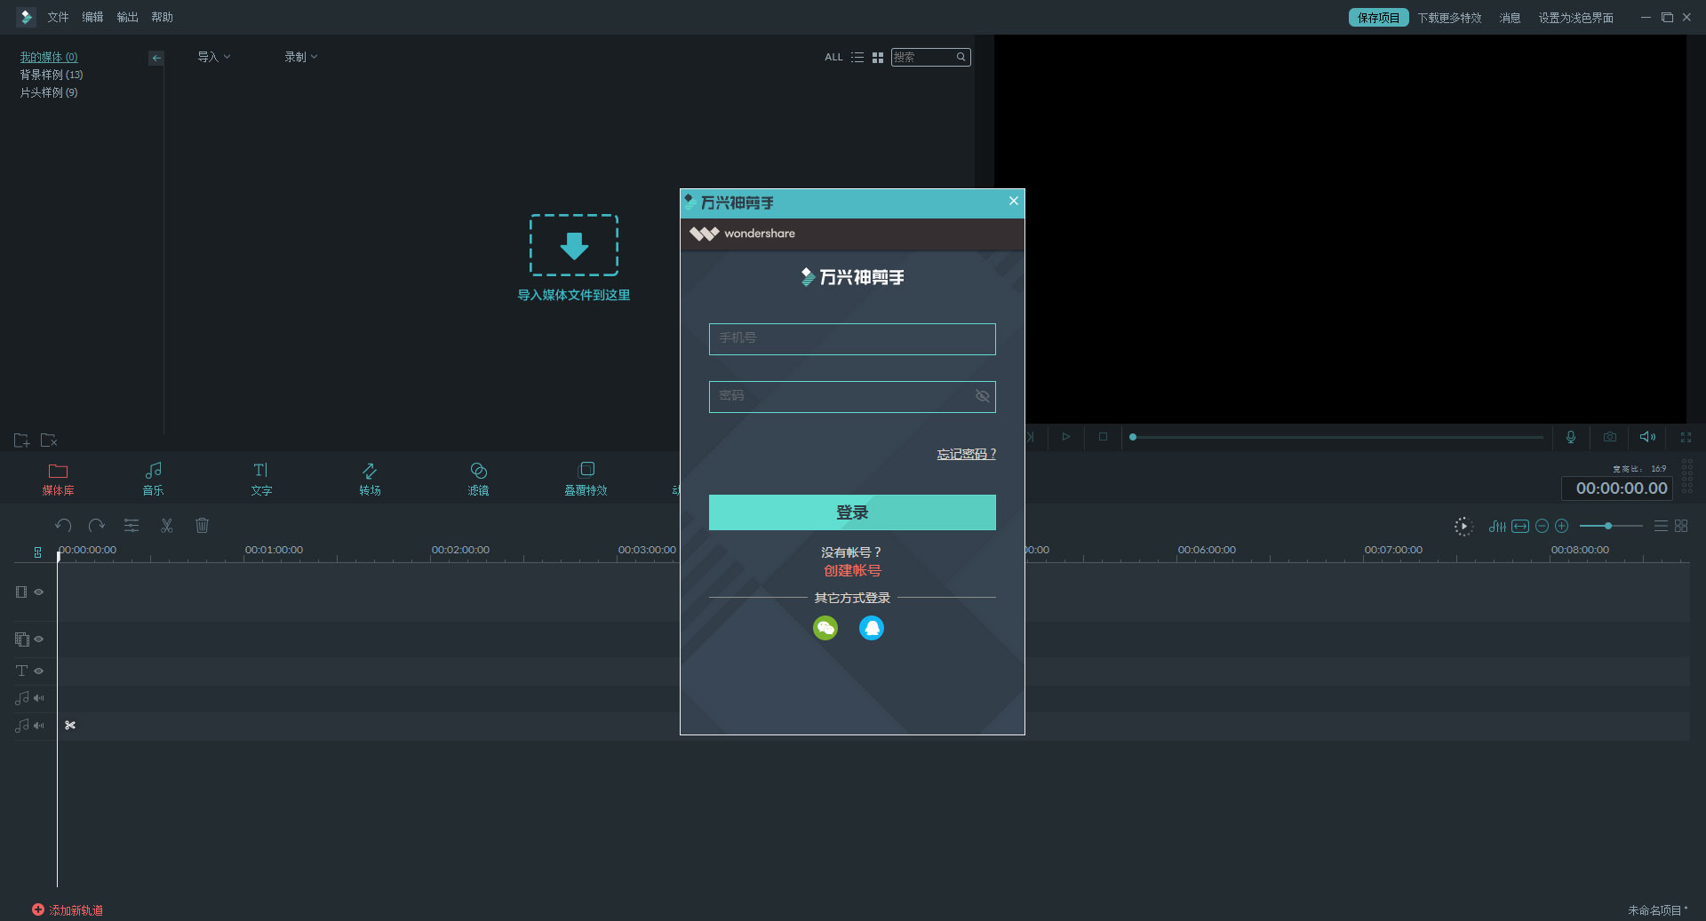Hide the text track eye icon
Screen dimensions: 1706x921
(39, 671)
